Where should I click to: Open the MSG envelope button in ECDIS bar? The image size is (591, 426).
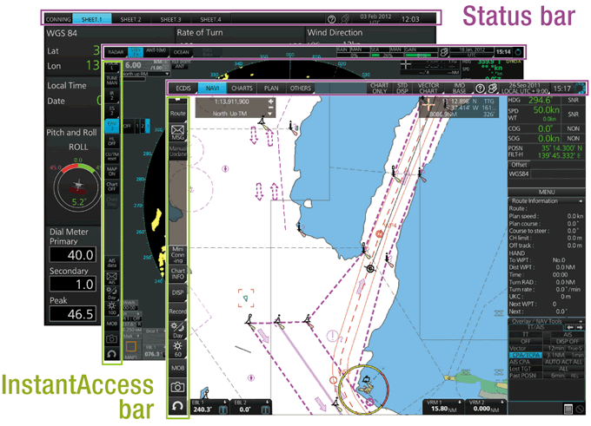[177, 133]
